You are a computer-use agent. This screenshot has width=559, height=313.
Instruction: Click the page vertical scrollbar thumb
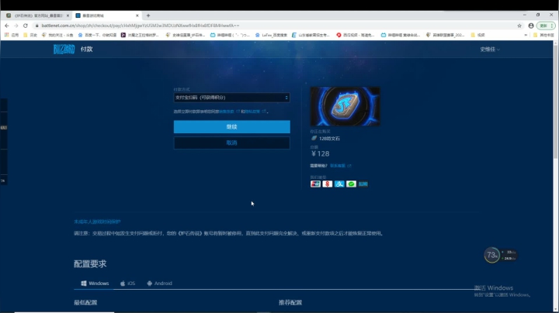[x=555, y=101]
